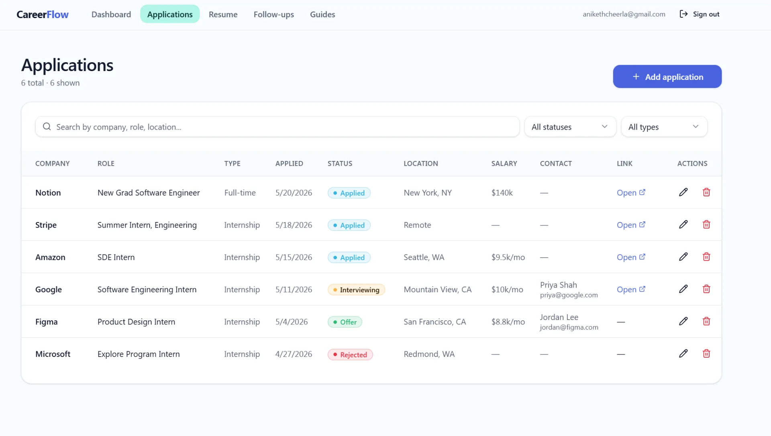
Task: Delete the Figma application with trash icon
Action: point(706,321)
